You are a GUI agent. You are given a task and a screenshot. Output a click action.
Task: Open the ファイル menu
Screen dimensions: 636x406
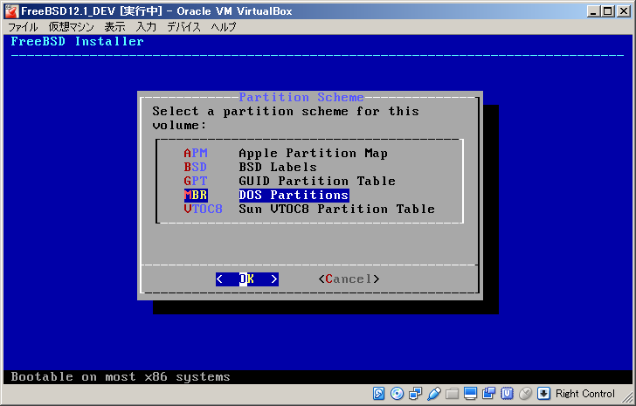23,27
